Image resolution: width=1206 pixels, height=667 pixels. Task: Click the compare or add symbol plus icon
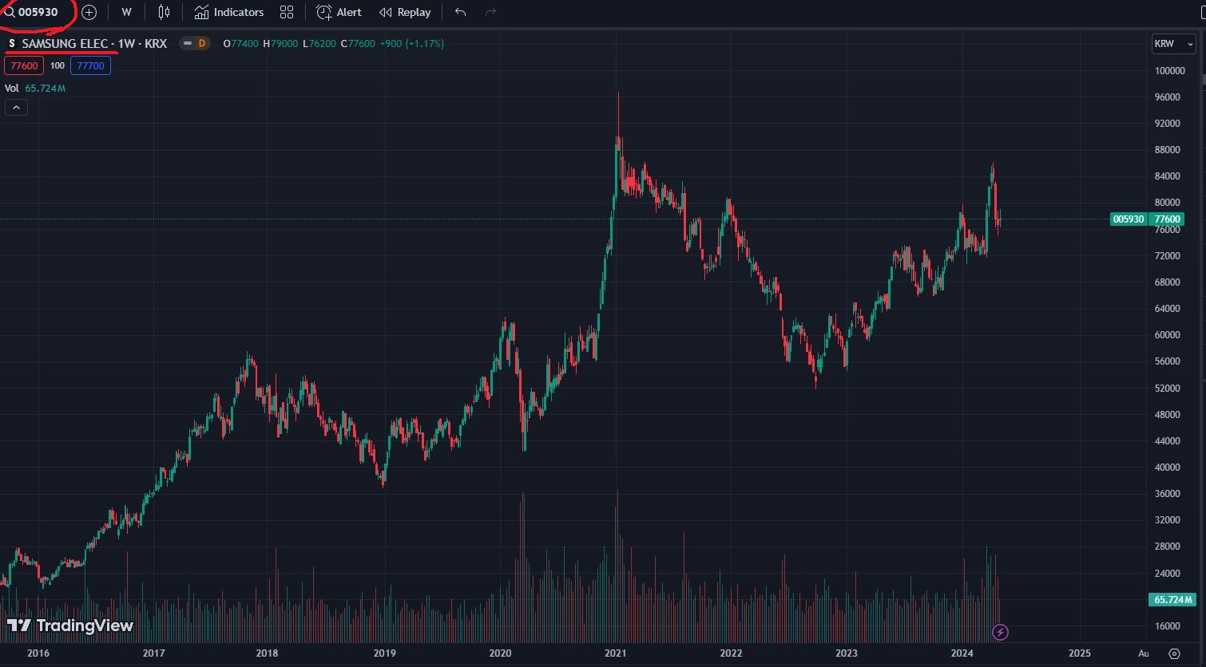click(x=89, y=12)
